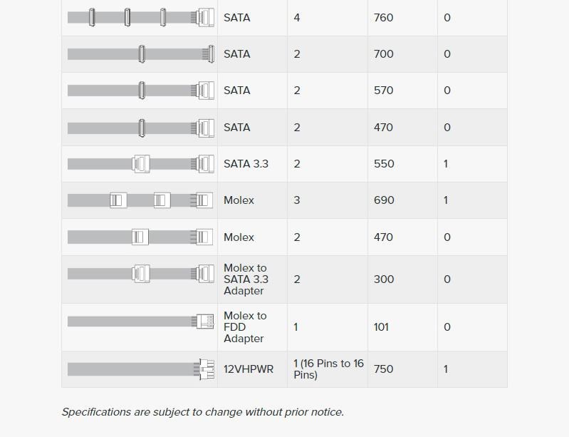The height and width of the screenshot is (437, 569).
Task: Click the 101 length value
Action: (x=381, y=327)
